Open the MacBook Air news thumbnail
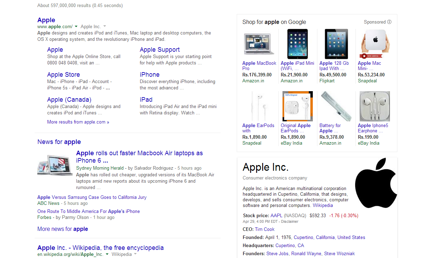This screenshot has width=428, height=258. (55, 165)
